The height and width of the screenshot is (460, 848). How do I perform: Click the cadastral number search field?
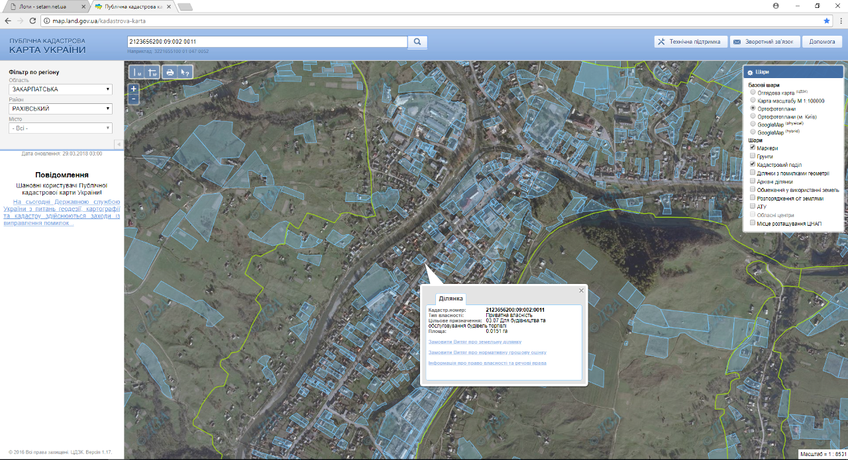point(266,42)
